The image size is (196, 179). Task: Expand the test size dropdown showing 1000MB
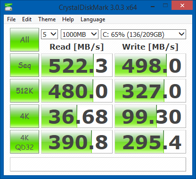(80, 34)
